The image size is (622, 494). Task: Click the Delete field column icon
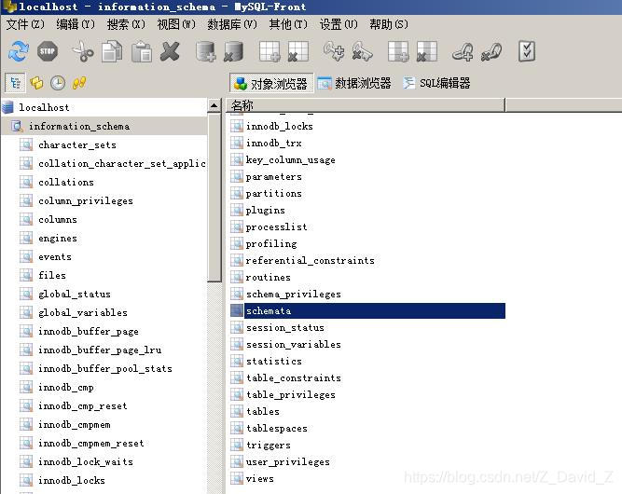427,51
